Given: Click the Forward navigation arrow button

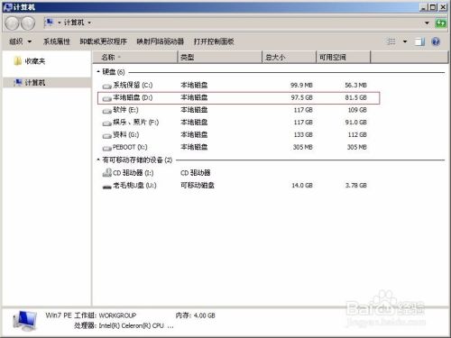Looking at the screenshot, I should 28,23.
